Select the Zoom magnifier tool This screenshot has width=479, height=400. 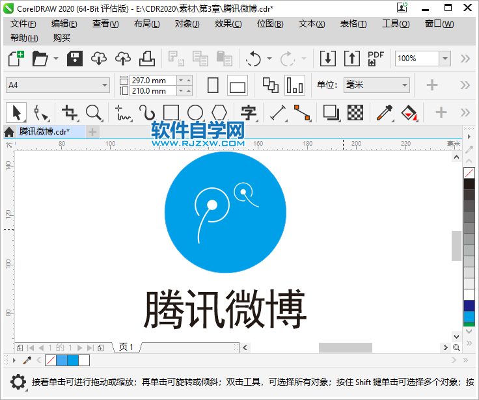94,113
